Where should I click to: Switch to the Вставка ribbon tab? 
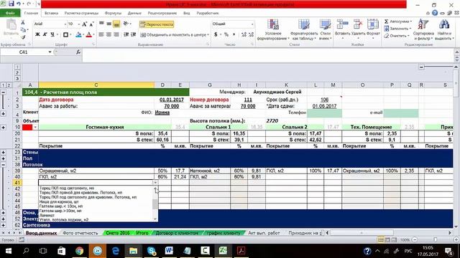click(x=51, y=13)
